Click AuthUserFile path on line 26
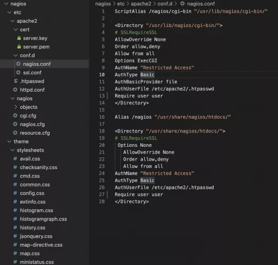The height and width of the screenshot is (265, 278). tap(183, 188)
